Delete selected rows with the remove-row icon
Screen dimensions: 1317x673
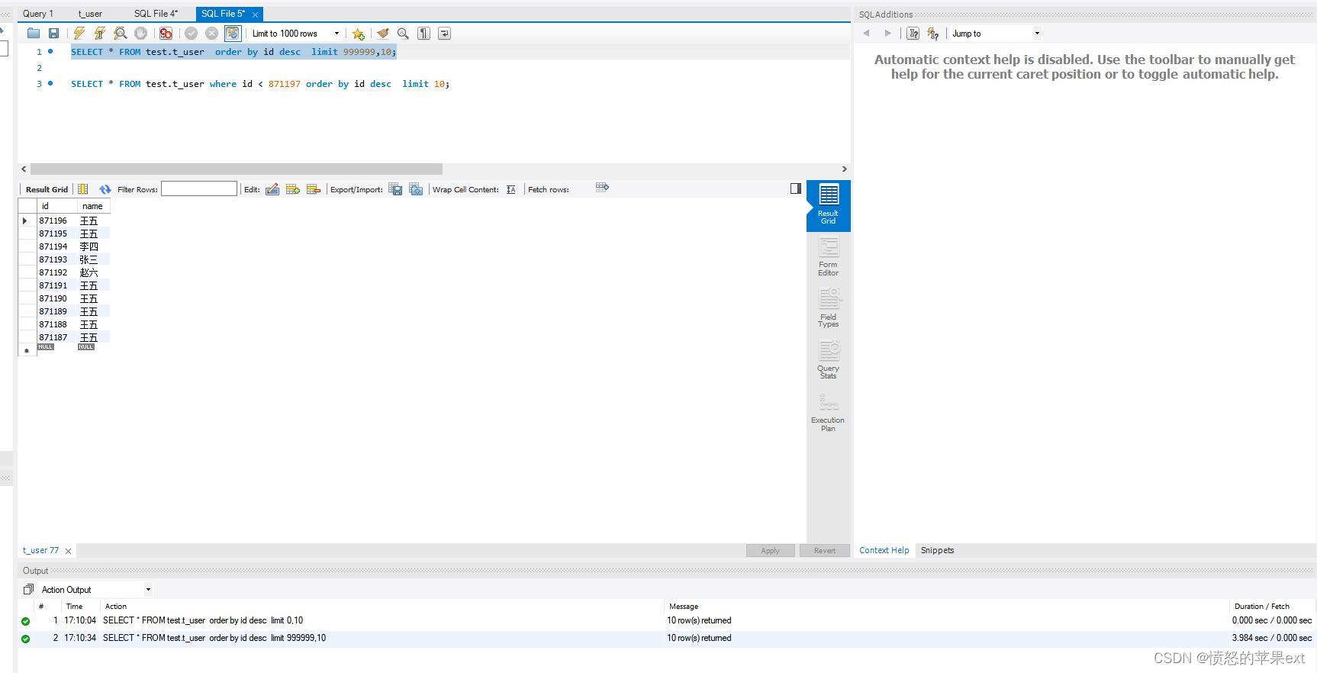click(x=314, y=189)
